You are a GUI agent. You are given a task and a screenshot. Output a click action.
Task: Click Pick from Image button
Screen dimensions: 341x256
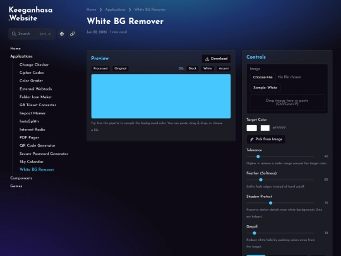click(266, 139)
